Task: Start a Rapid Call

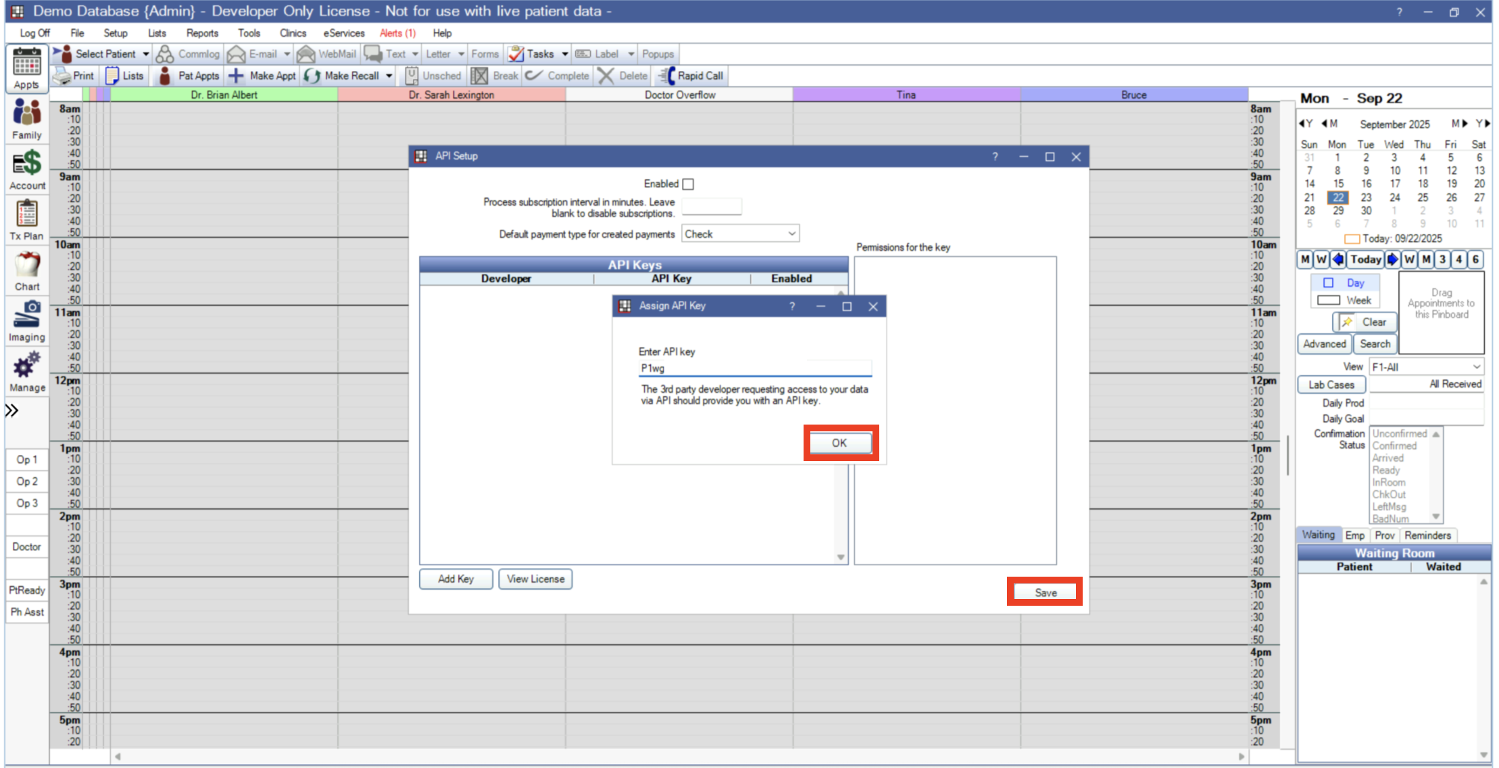Action: 691,75
